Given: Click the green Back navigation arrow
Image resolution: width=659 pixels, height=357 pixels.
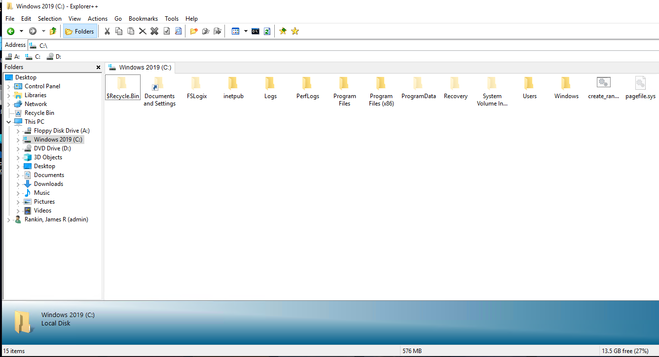Looking at the screenshot, I should (10, 31).
